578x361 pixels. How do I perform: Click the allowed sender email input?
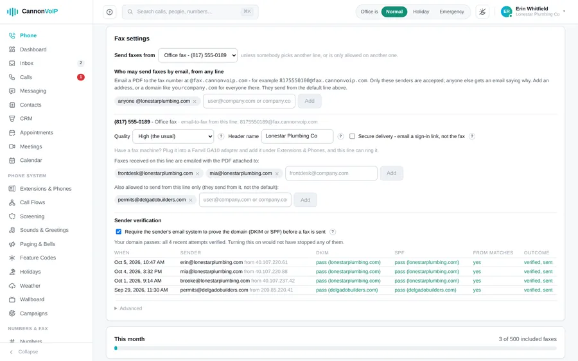(x=249, y=101)
